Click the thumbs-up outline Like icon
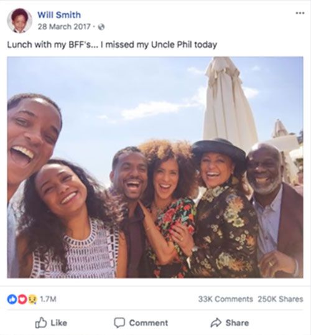This screenshot has width=311, height=335. coord(40,323)
